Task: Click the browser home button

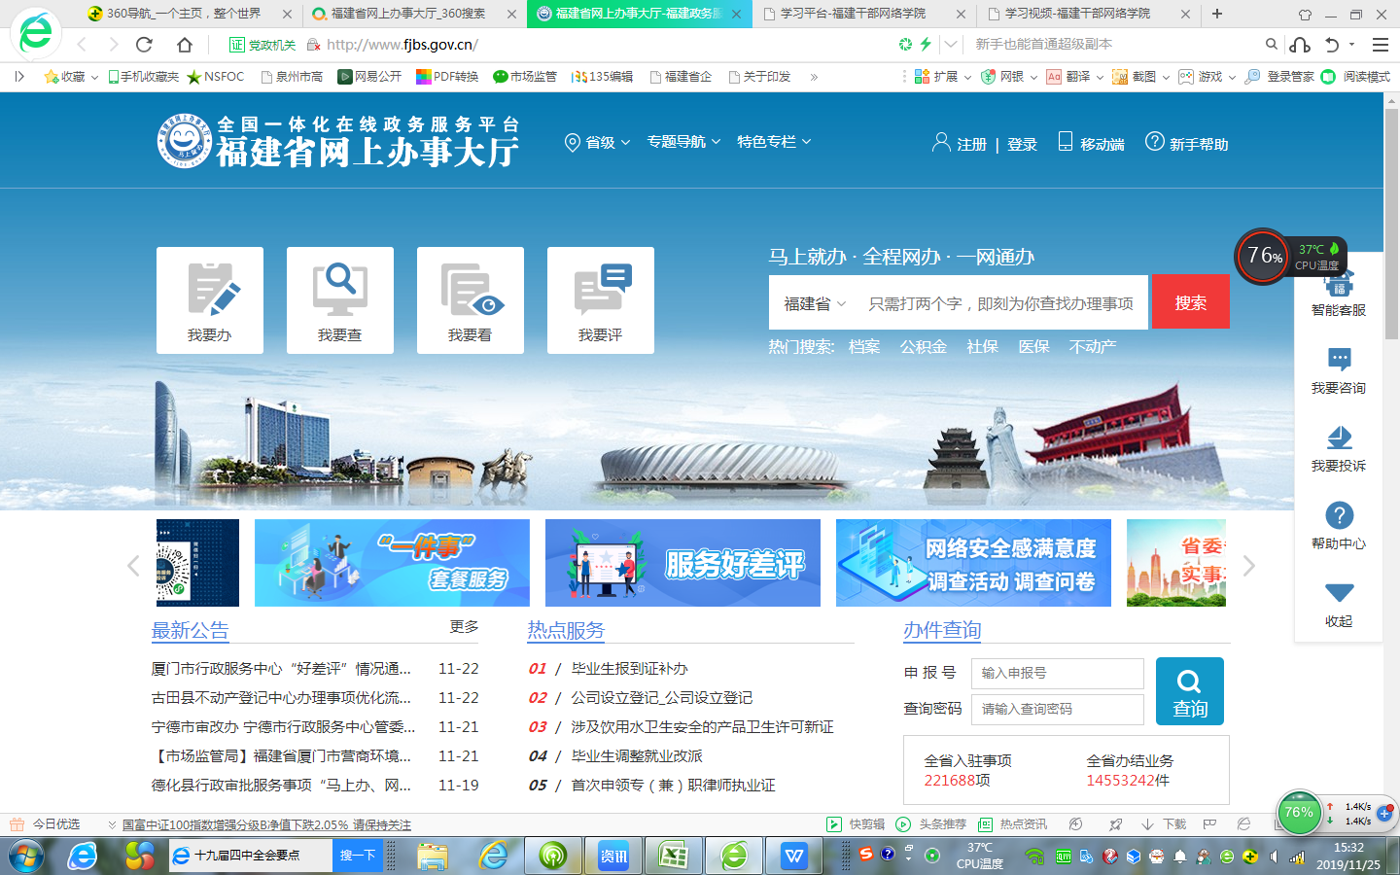Action: tap(185, 45)
